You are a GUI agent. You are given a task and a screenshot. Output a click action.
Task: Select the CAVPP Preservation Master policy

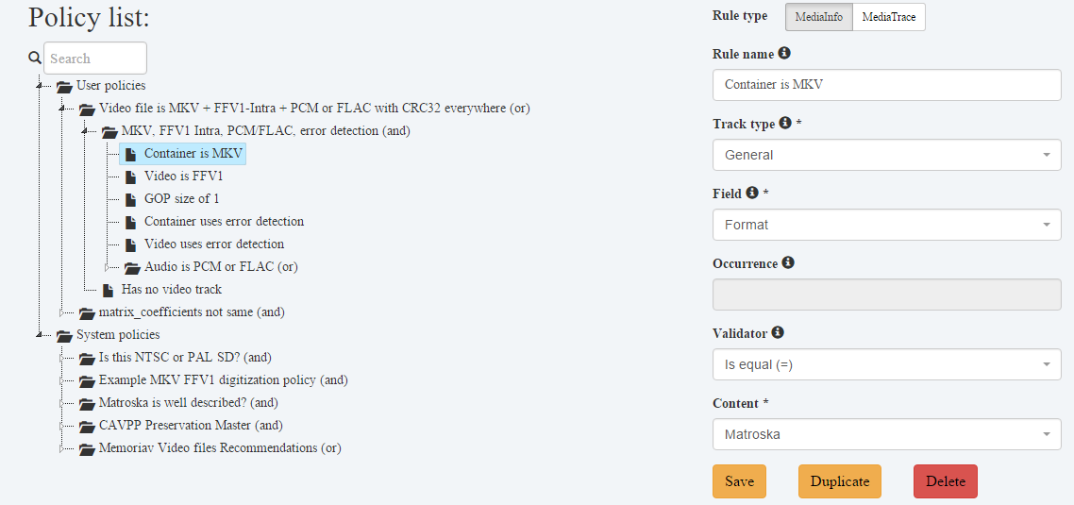[x=191, y=426]
